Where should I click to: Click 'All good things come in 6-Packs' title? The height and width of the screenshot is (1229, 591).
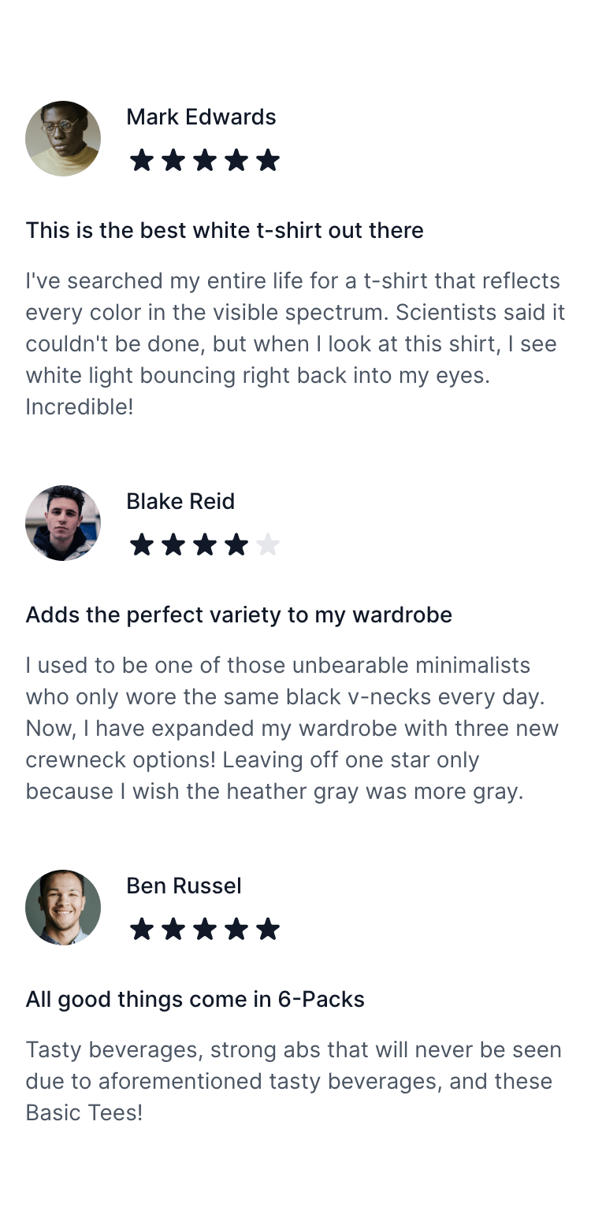click(x=195, y=999)
